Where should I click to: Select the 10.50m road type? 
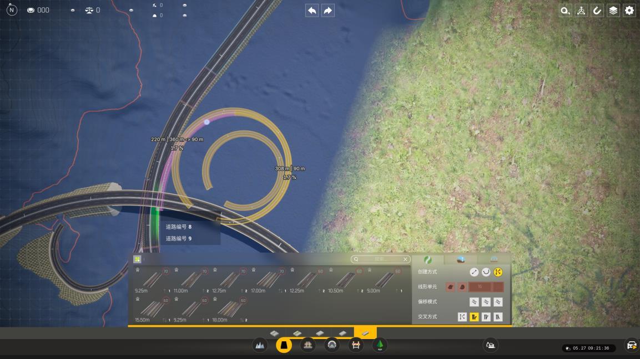tap(345, 280)
